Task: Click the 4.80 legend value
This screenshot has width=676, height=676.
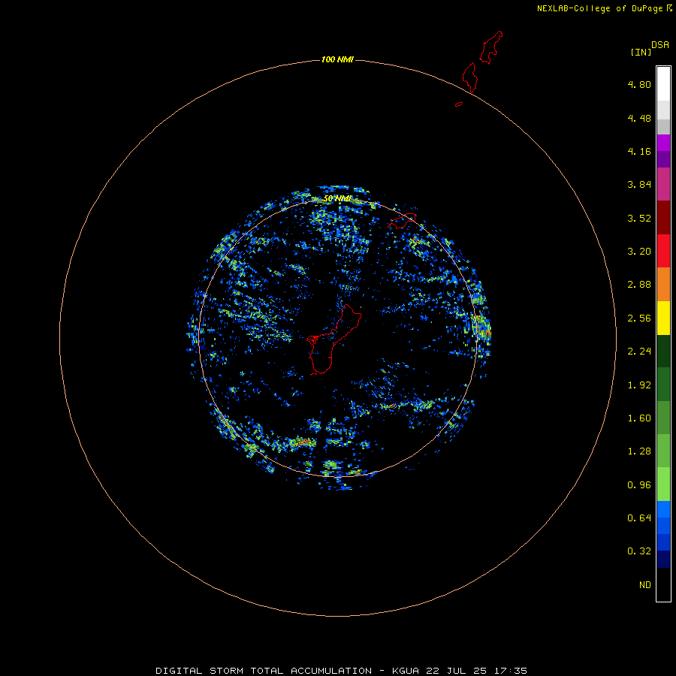Action: pos(639,84)
